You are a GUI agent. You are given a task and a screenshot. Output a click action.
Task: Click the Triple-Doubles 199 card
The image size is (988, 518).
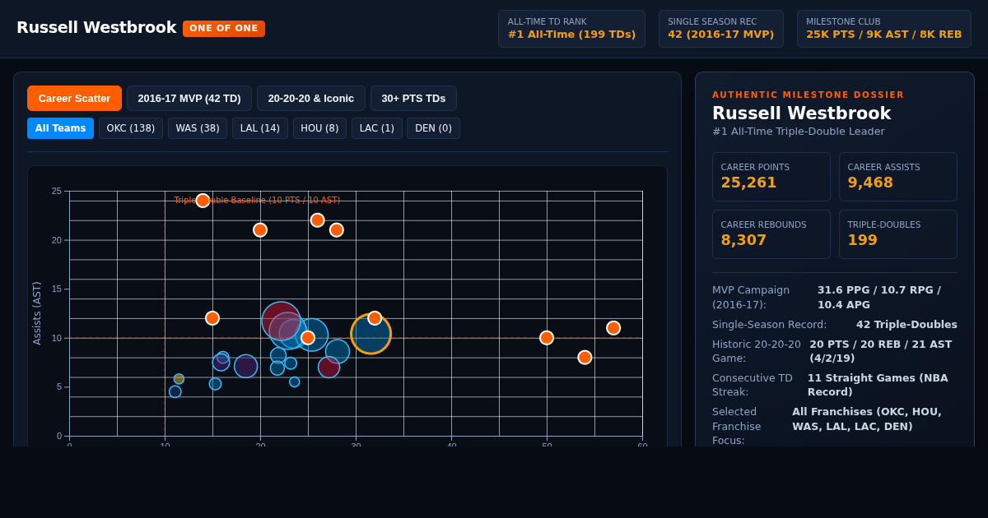pyautogui.click(x=898, y=234)
